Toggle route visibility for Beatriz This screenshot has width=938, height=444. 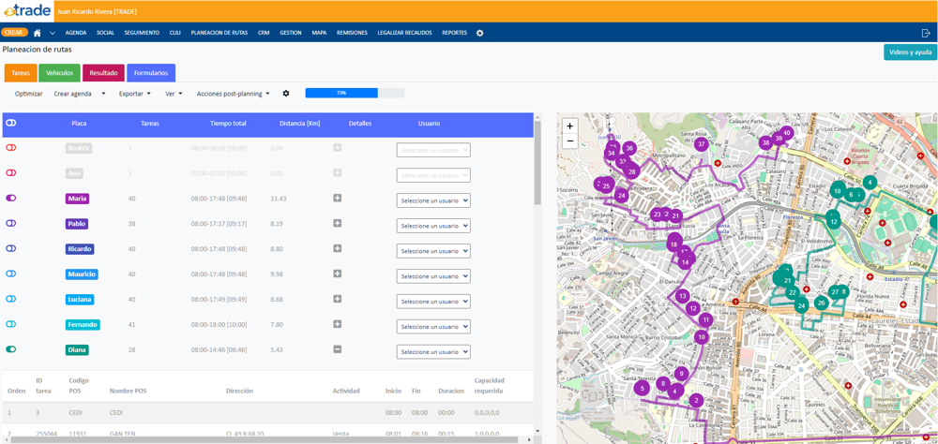coord(10,147)
